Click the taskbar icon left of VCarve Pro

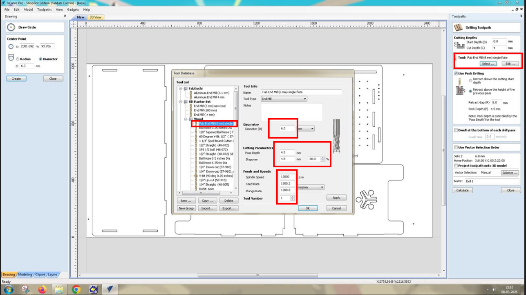pyautogui.click(x=93, y=290)
